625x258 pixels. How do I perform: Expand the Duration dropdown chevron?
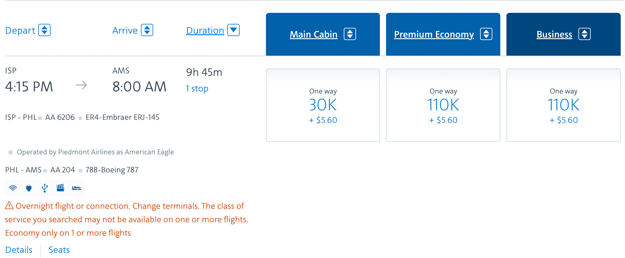[x=233, y=30]
